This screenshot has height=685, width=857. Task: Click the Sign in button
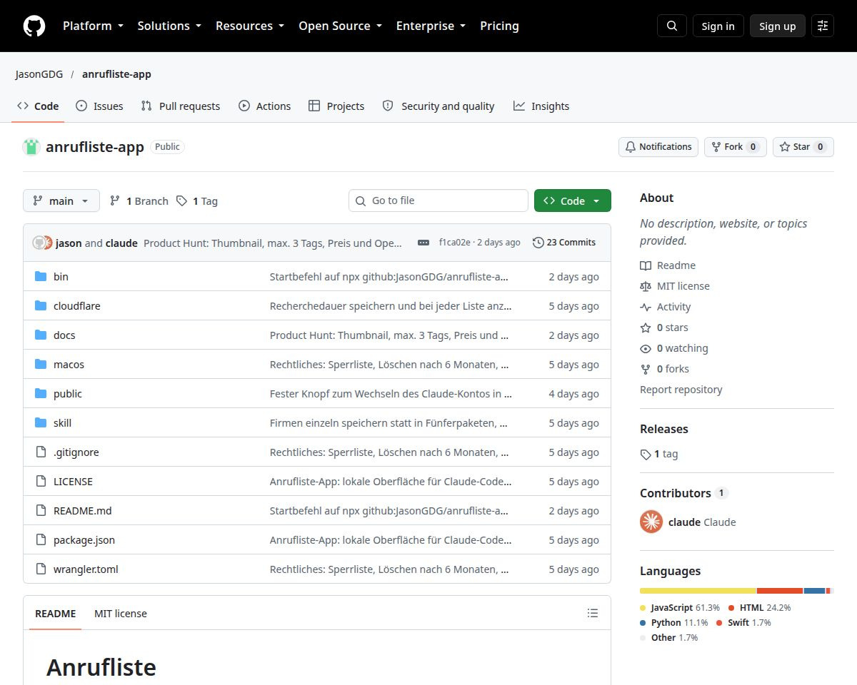click(718, 26)
